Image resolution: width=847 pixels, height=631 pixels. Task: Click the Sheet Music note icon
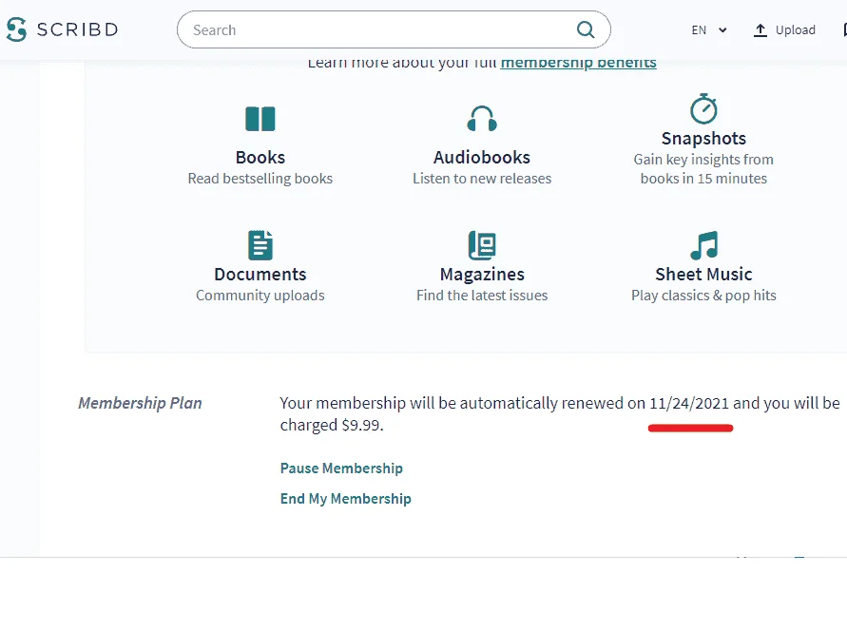point(703,245)
